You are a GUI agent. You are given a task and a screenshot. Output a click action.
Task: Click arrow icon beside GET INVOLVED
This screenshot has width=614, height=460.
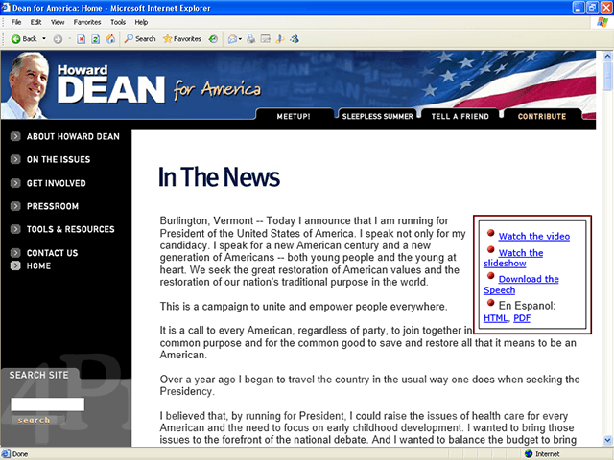pyautogui.click(x=15, y=183)
